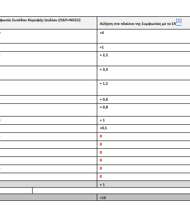
Task: Select the last red 0 value
Action: pos(101,176)
